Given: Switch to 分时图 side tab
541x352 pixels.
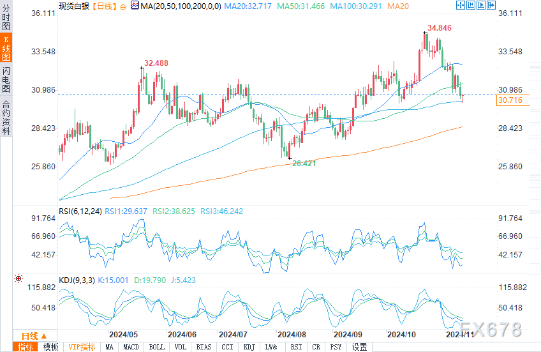Looking at the screenshot, I should (6, 17).
